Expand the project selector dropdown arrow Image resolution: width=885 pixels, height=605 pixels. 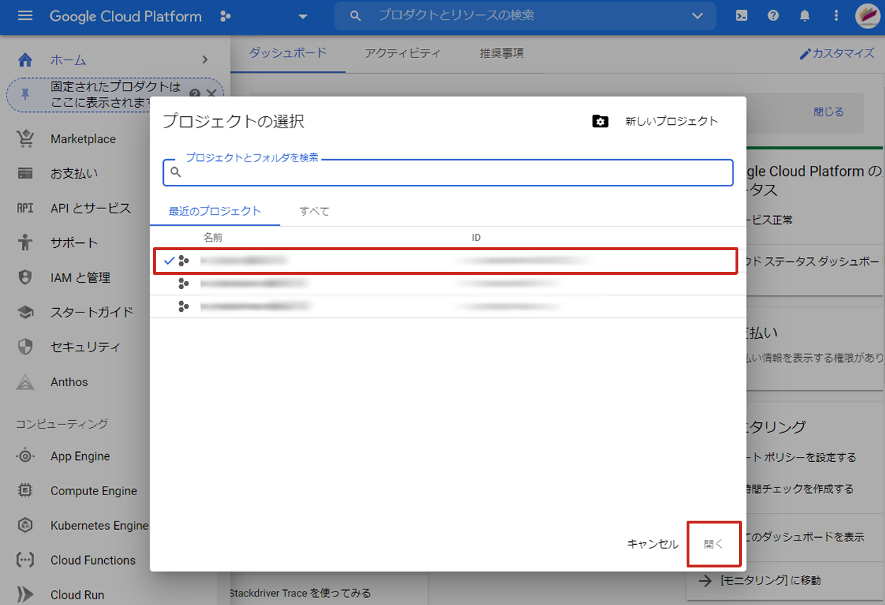303,17
